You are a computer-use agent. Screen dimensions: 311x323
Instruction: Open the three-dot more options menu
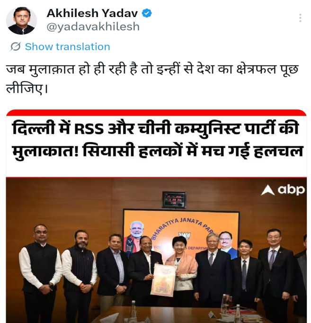[300, 18]
